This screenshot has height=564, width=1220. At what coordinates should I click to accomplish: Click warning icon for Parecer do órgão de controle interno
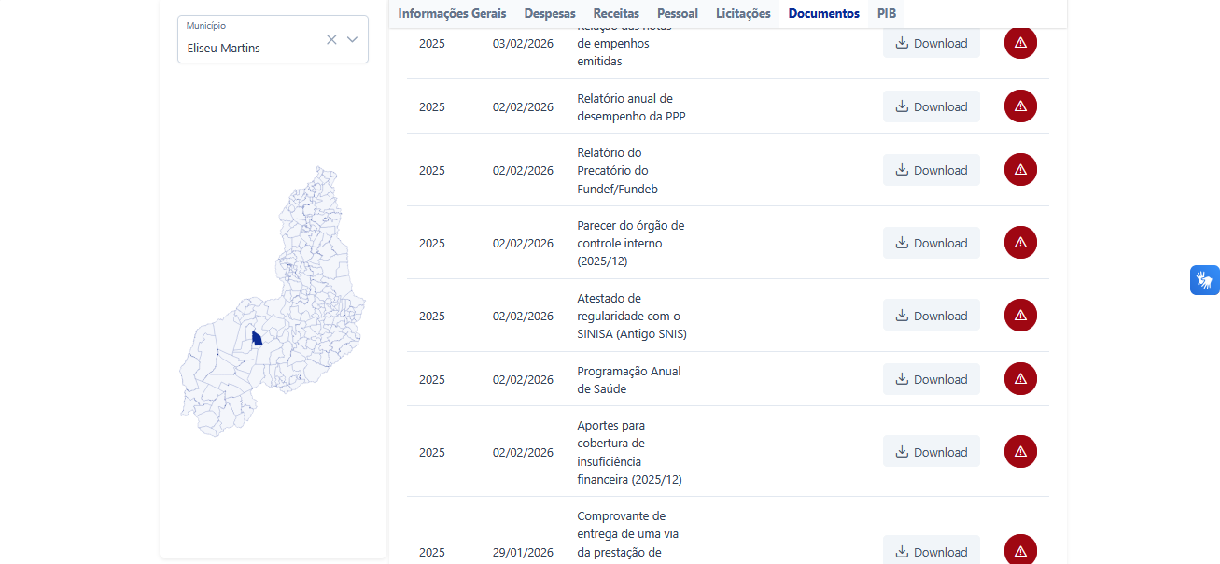pyautogui.click(x=1020, y=243)
